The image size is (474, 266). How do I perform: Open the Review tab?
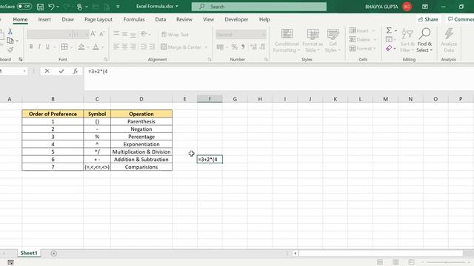184,19
